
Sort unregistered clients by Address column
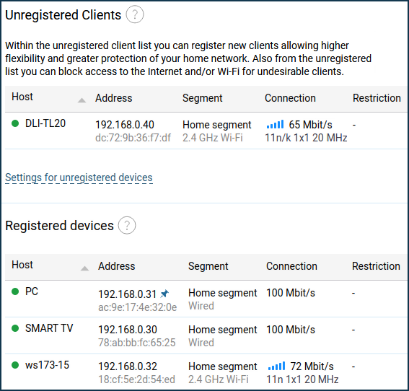(114, 98)
